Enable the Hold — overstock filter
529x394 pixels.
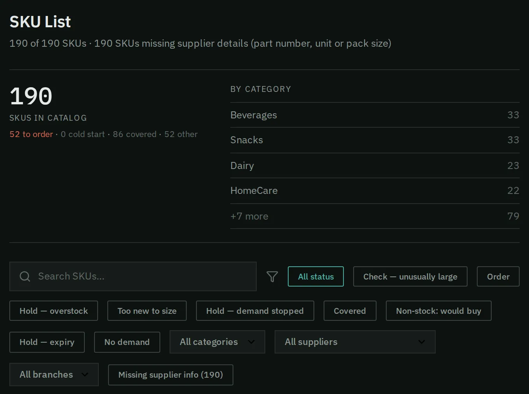[54, 311]
